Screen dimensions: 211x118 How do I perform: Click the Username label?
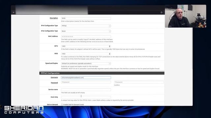point(54,77)
